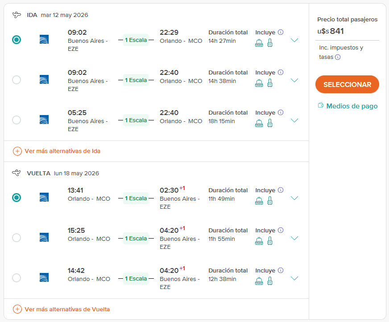The height and width of the screenshot is (322, 389).
Task: Click airline logo of the 15:25 Orlando flight
Action: click(x=44, y=237)
